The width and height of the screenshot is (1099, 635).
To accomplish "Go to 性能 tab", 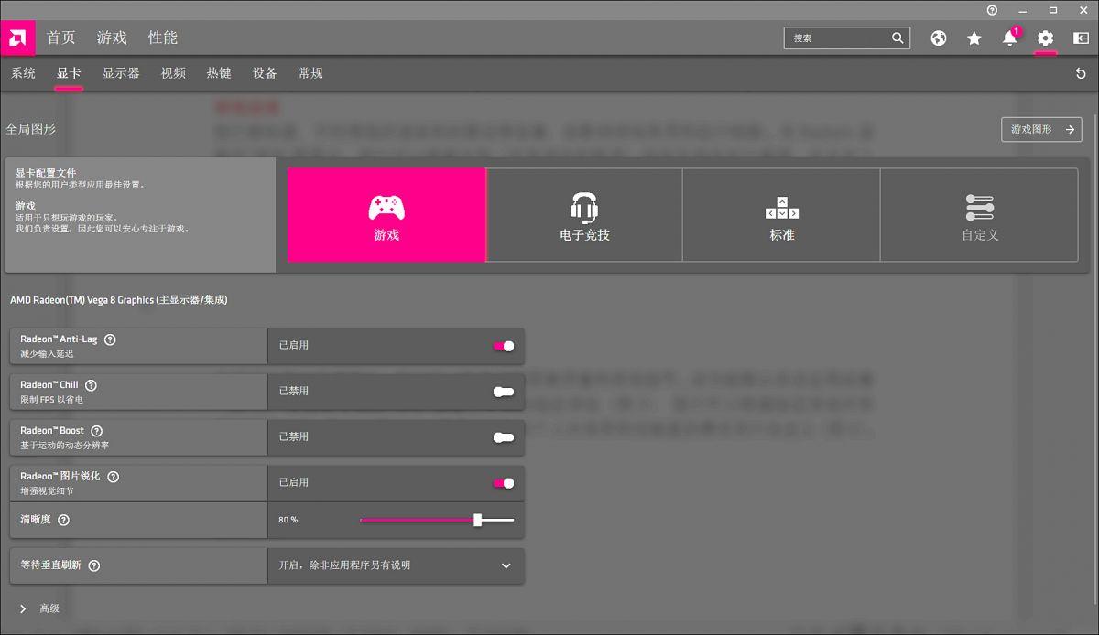I will point(163,38).
